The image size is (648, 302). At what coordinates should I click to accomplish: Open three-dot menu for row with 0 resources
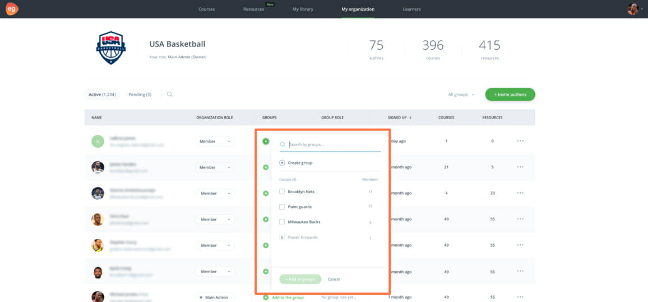coord(520,141)
